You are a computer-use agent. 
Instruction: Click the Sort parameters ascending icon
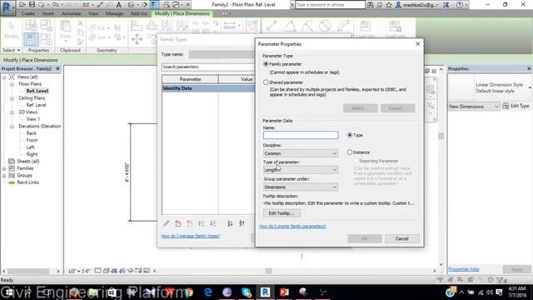tap(230, 223)
